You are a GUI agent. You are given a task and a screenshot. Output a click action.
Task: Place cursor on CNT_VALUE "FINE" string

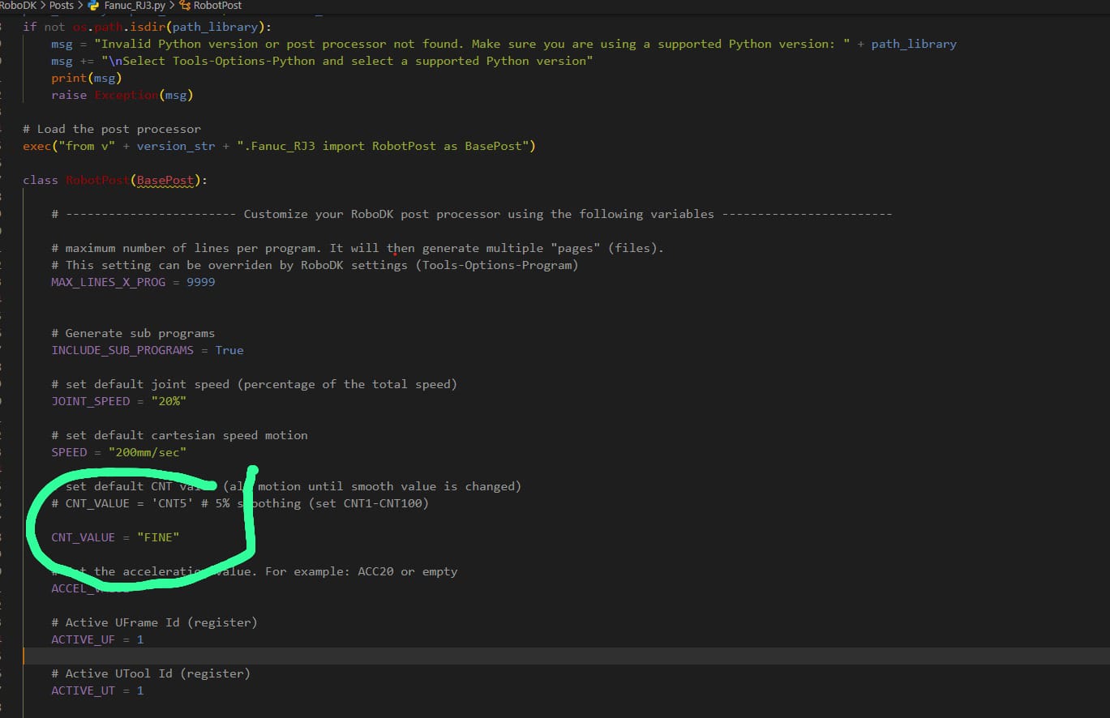(158, 537)
